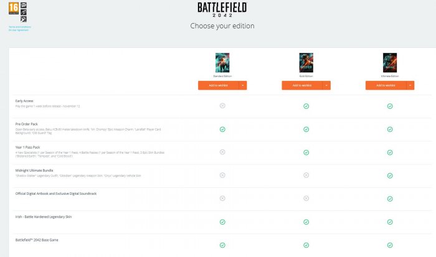Click the violence content descriptor icon

coord(24,12)
